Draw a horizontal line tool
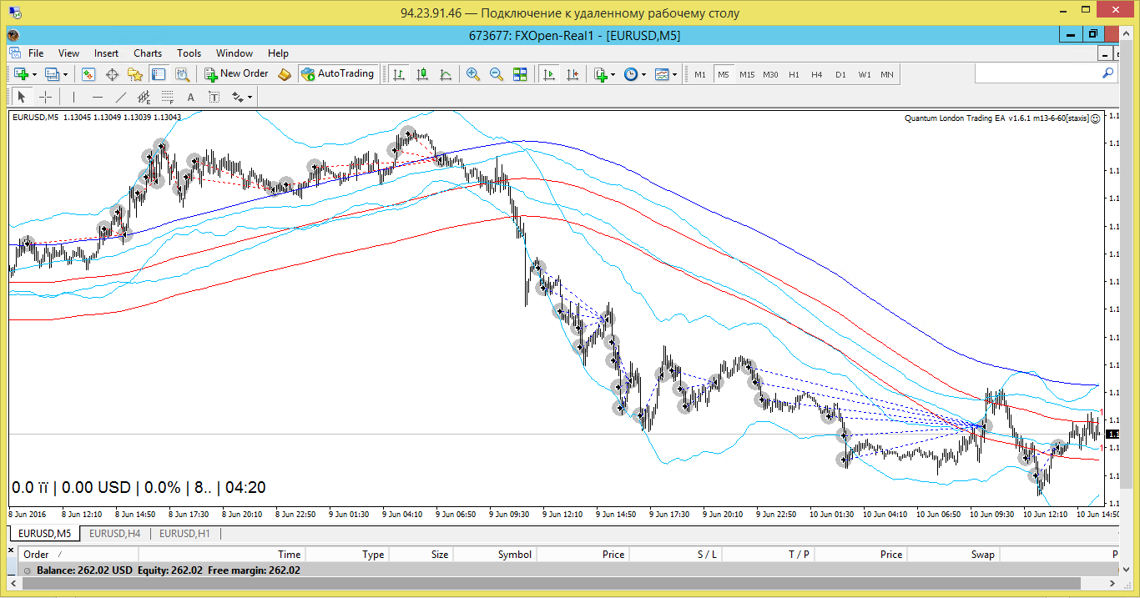1140x598 pixels. click(97, 97)
